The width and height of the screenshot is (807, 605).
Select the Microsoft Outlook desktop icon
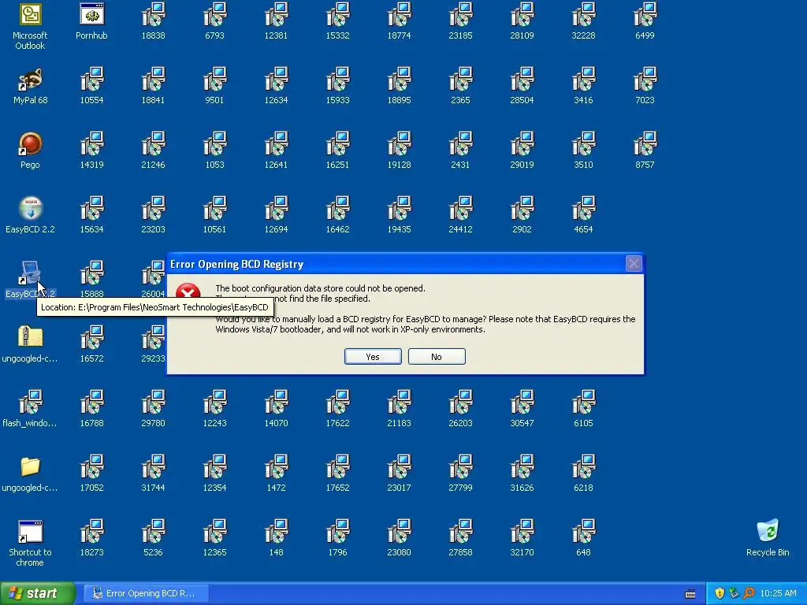click(30, 14)
